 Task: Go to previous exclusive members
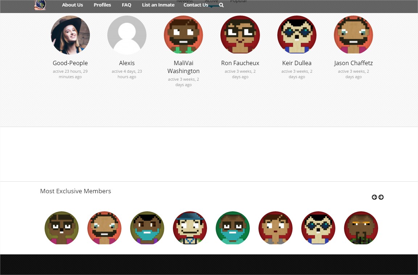click(x=374, y=197)
